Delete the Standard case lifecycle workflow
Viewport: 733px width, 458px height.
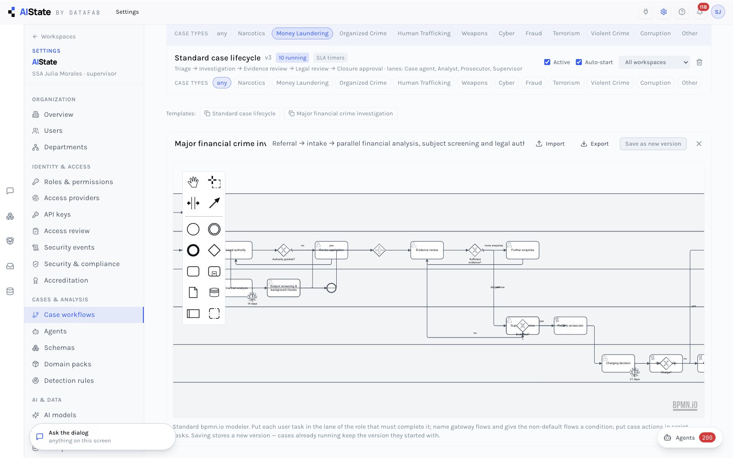(699, 62)
